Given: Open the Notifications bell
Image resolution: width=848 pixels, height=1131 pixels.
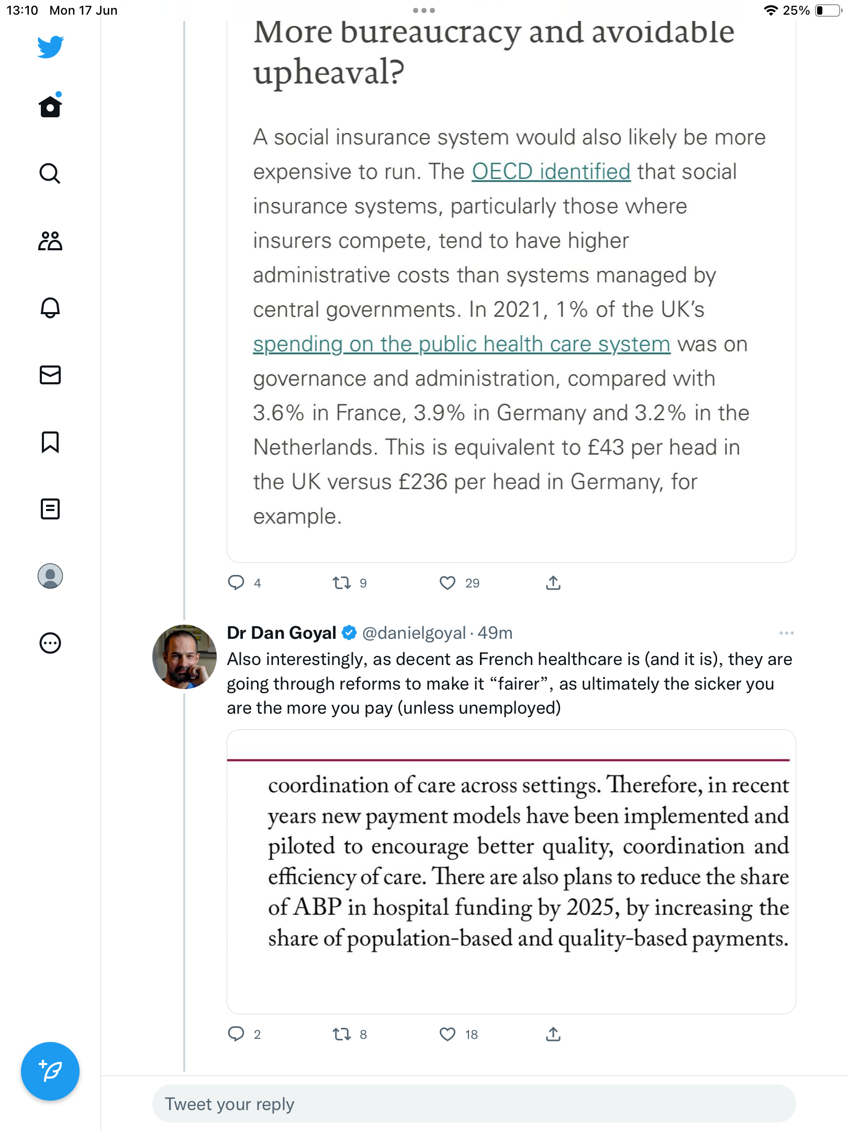Looking at the screenshot, I should [x=50, y=308].
